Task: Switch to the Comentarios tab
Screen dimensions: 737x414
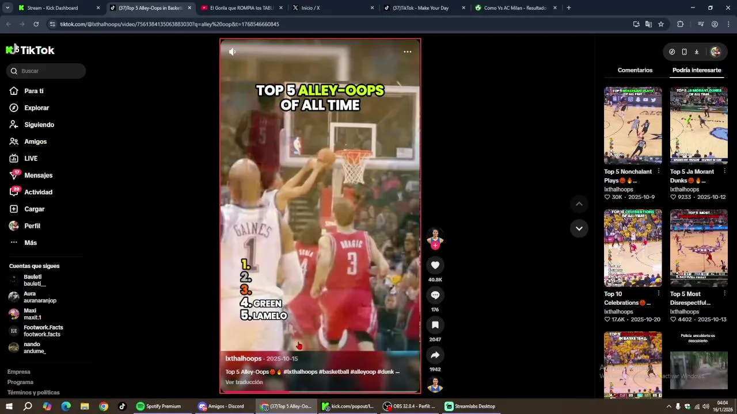Action: click(x=635, y=70)
